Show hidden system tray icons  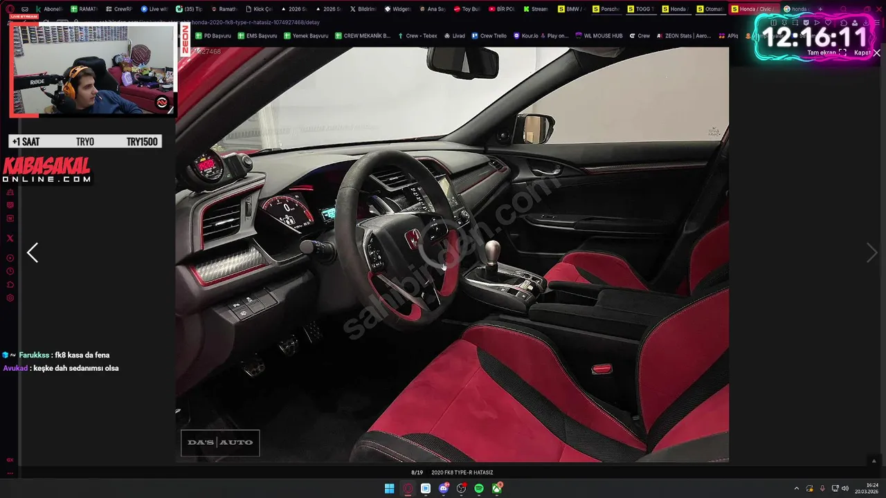point(796,488)
